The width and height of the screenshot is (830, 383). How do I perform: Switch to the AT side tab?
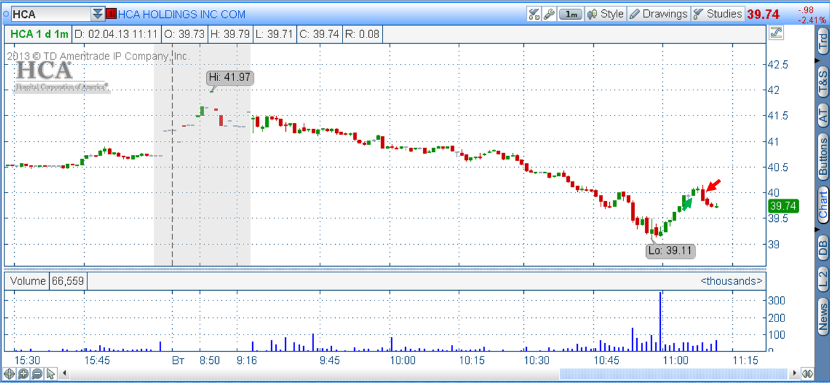tap(822, 115)
